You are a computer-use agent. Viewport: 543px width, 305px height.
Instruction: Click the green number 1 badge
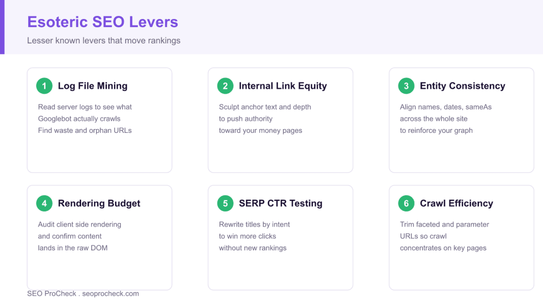(x=45, y=86)
